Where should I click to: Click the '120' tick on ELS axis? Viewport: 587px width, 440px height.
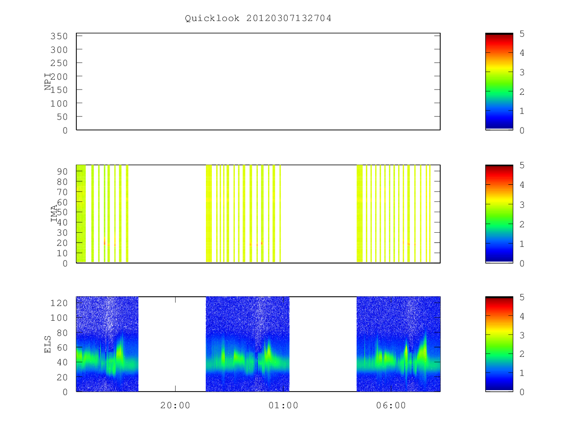[59, 303]
